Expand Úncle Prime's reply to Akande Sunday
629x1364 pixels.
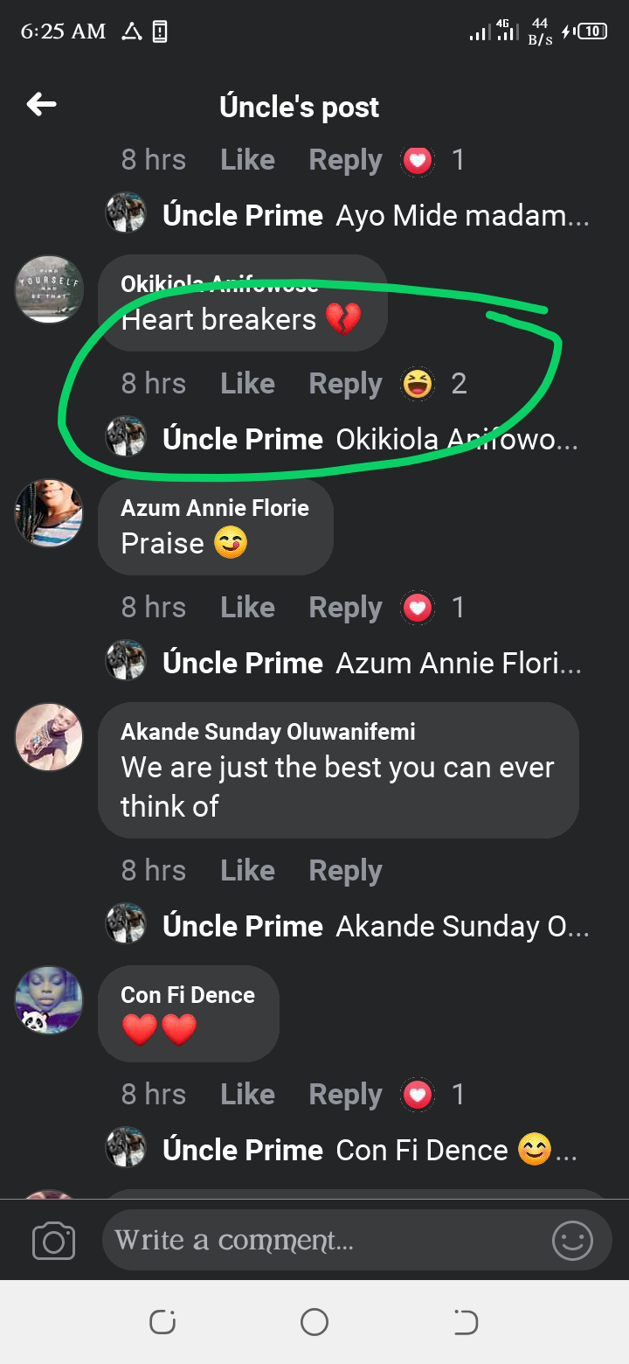point(367,926)
